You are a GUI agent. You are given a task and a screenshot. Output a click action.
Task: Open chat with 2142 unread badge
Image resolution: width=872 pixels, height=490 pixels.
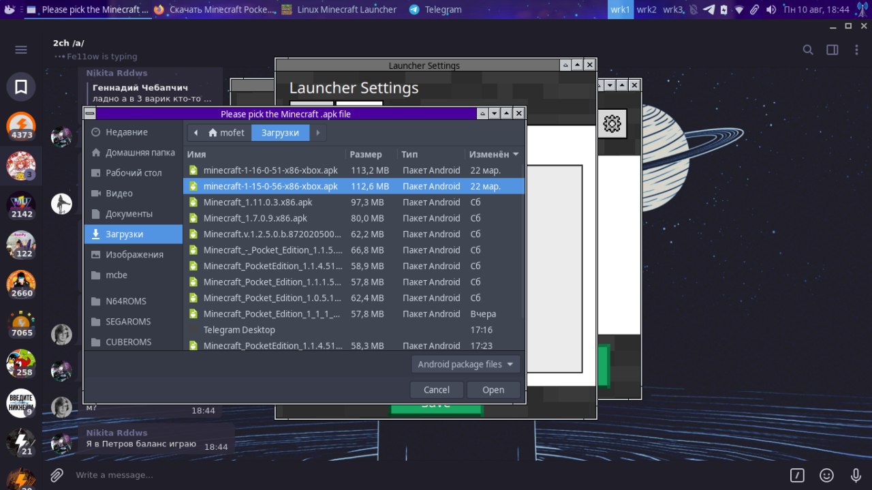click(x=21, y=206)
